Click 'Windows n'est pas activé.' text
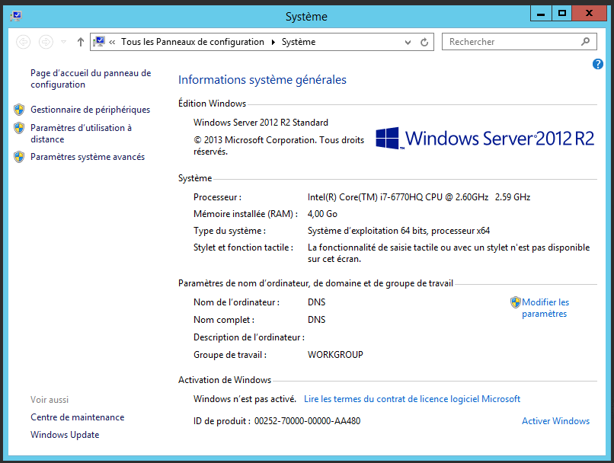The image size is (614, 463). click(x=245, y=399)
